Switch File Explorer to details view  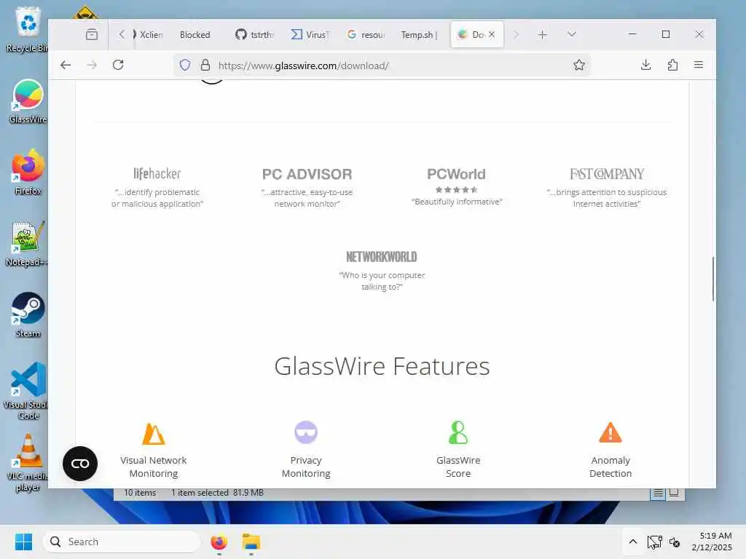658,493
